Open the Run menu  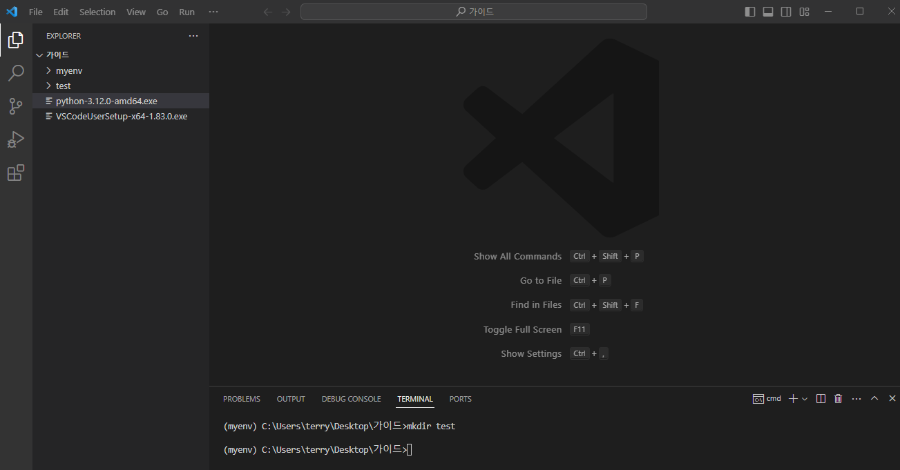[186, 12]
